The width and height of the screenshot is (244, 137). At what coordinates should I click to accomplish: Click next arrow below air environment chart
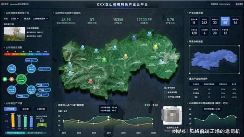46,133
